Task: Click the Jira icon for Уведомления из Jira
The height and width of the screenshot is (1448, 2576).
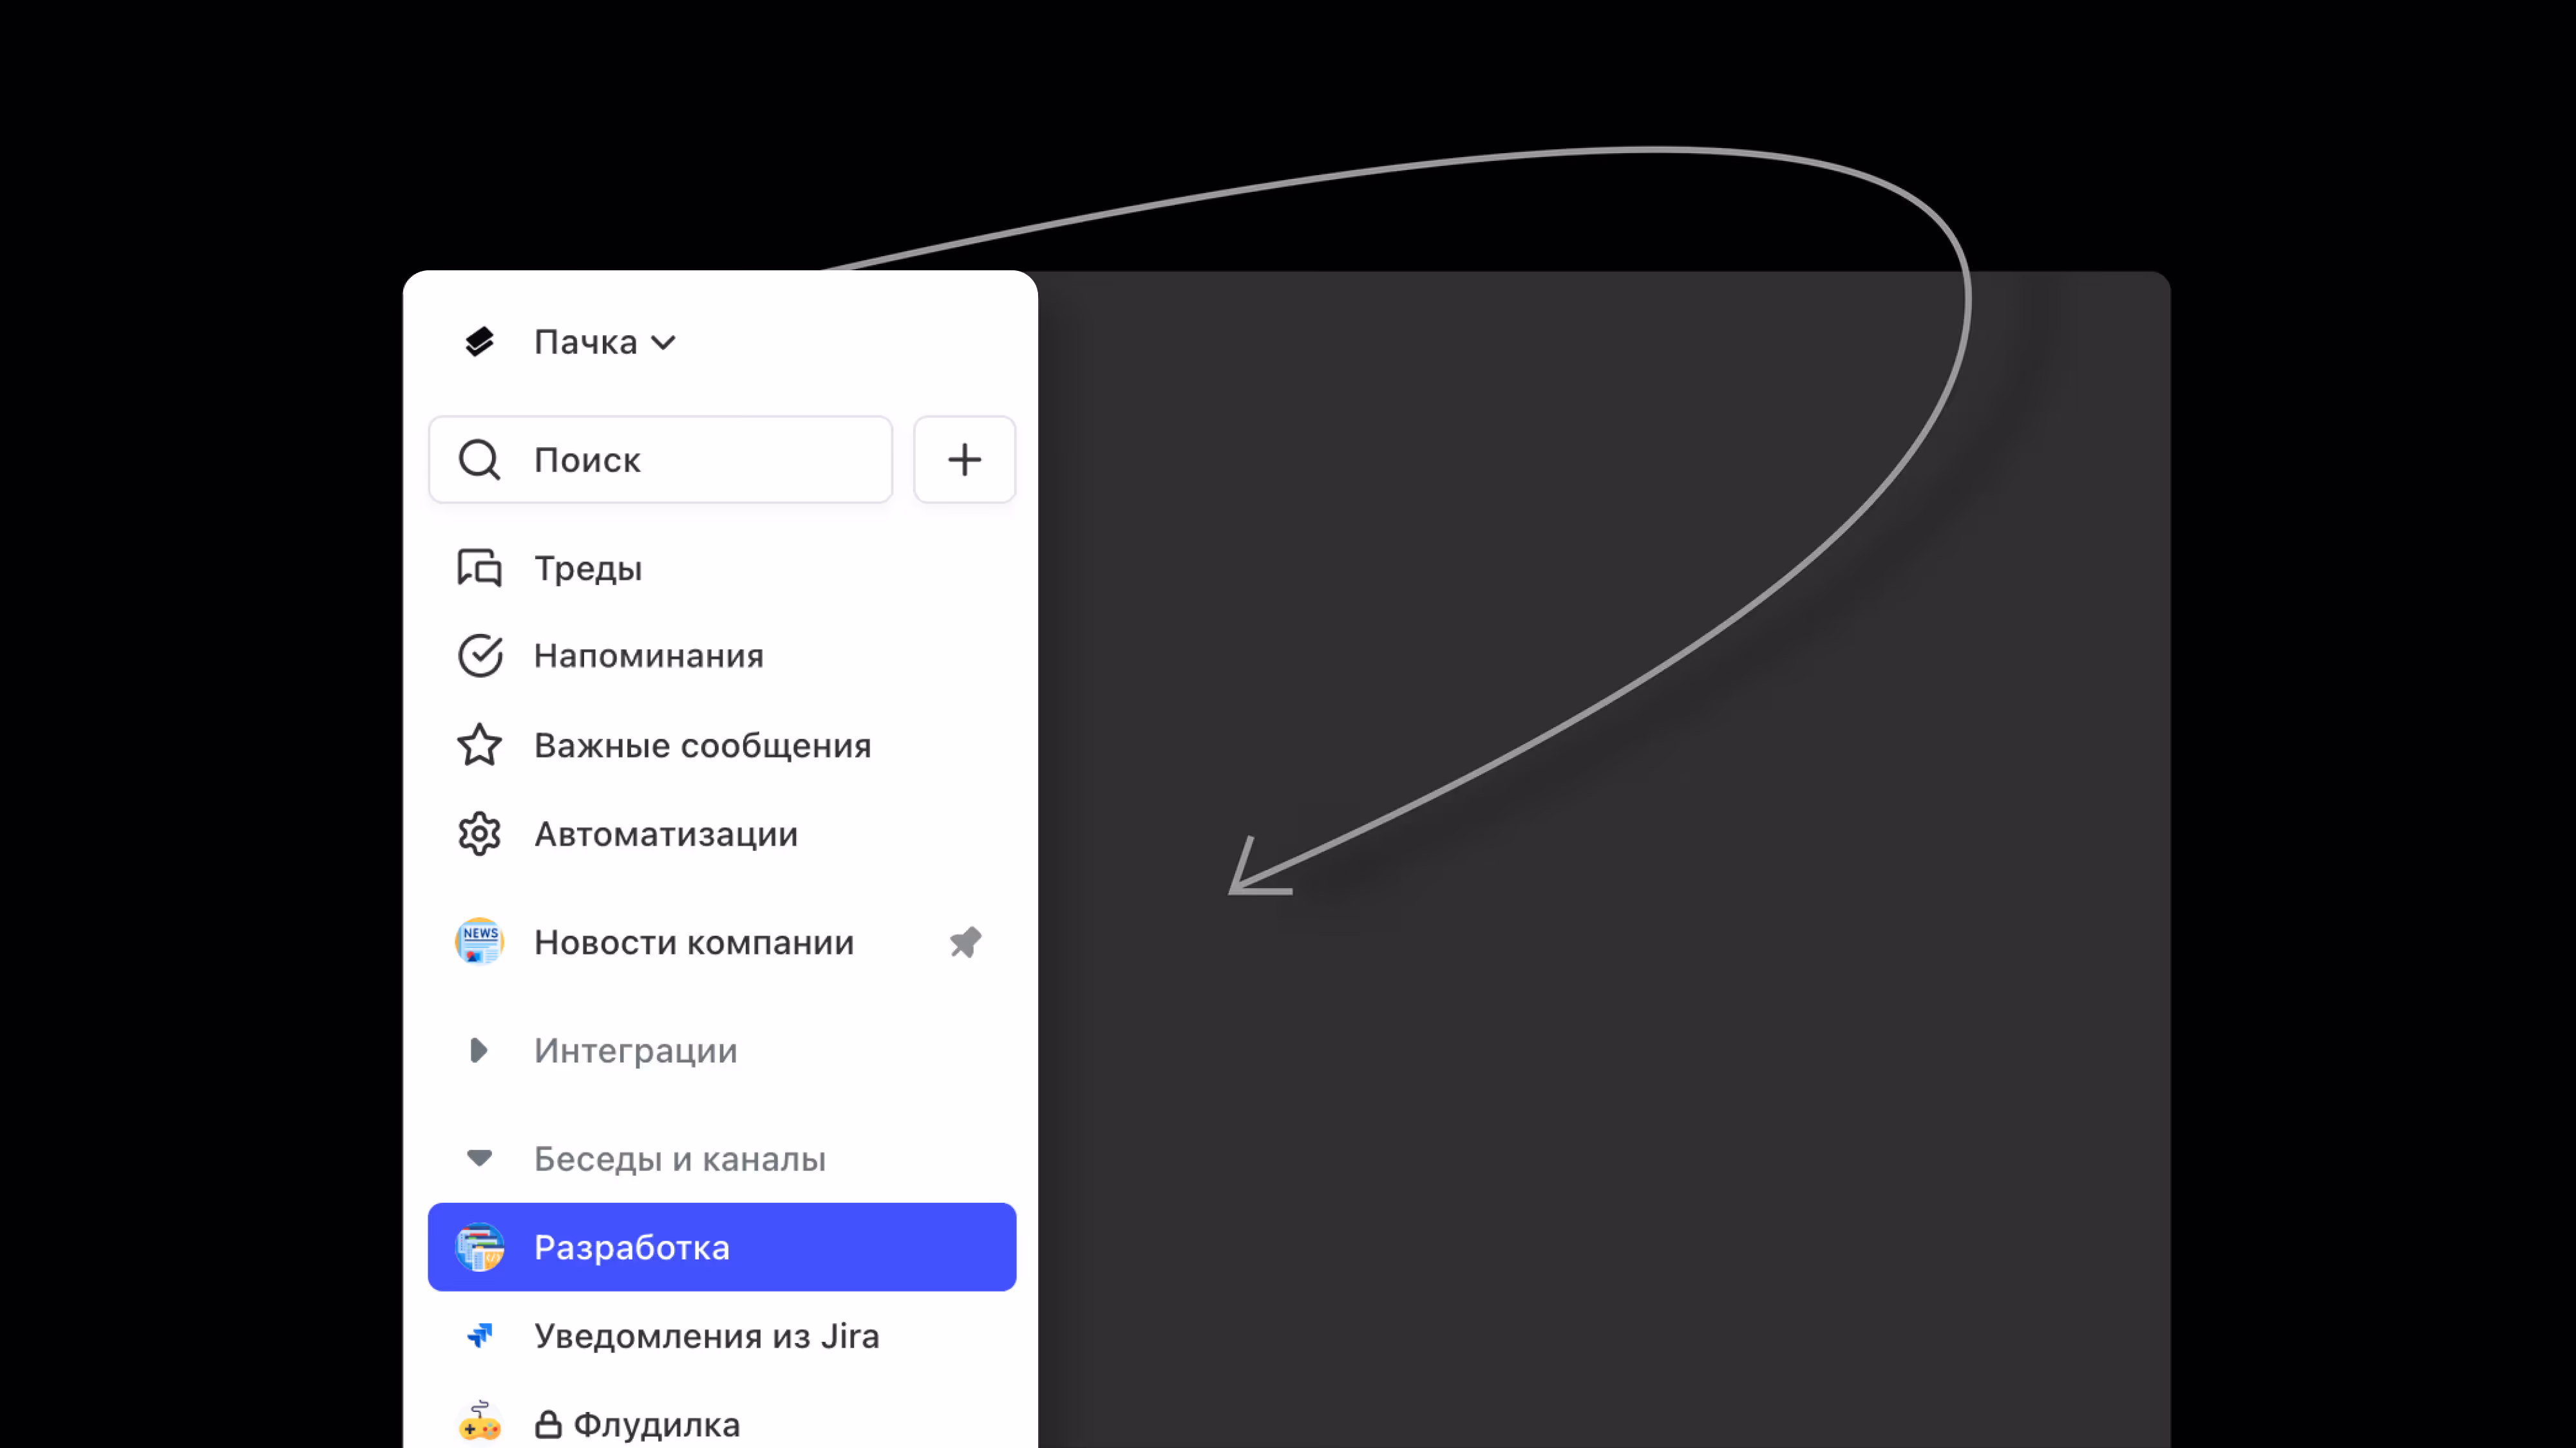Action: [x=480, y=1335]
